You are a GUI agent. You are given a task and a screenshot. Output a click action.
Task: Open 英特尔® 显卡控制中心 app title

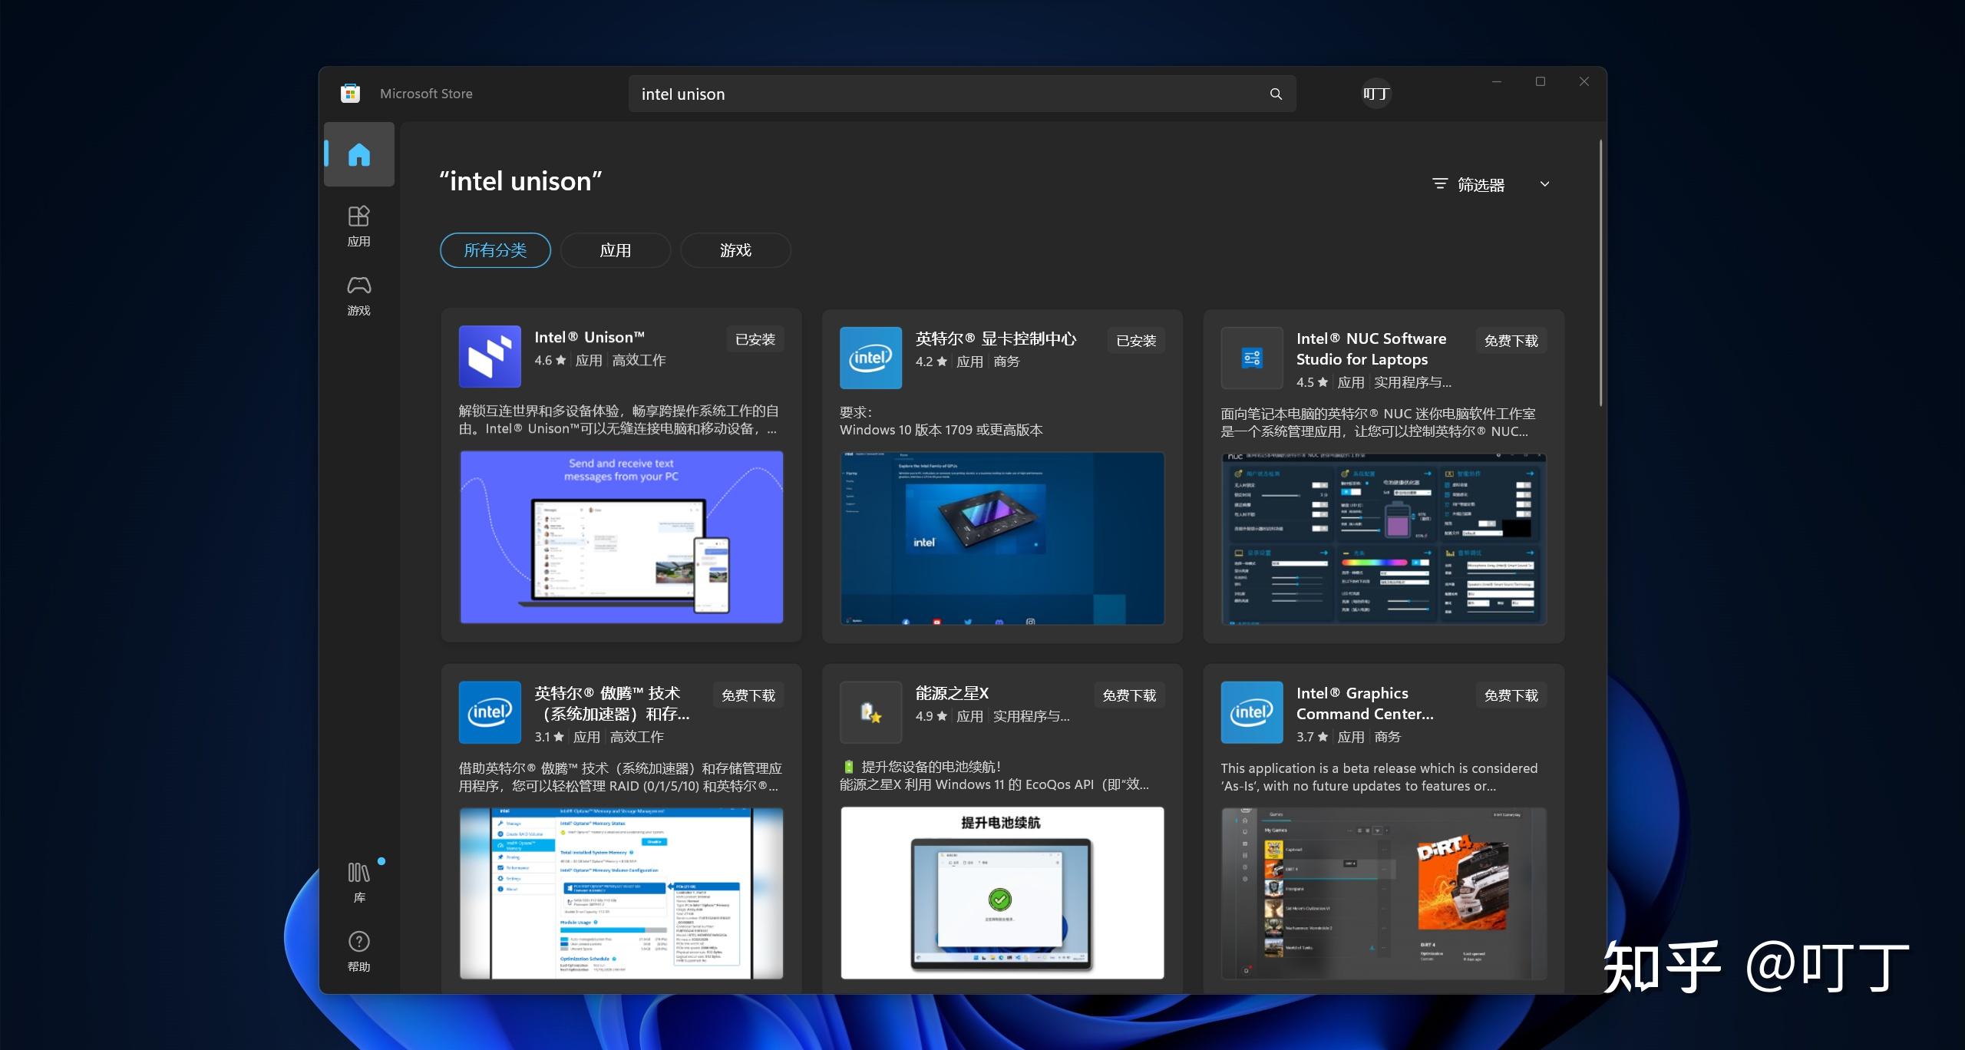(995, 338)
